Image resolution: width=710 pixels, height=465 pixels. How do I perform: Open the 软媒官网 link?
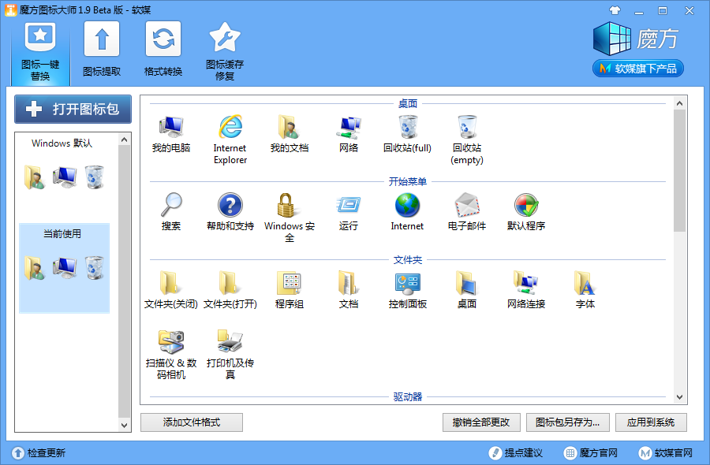(x=666, y=453)
